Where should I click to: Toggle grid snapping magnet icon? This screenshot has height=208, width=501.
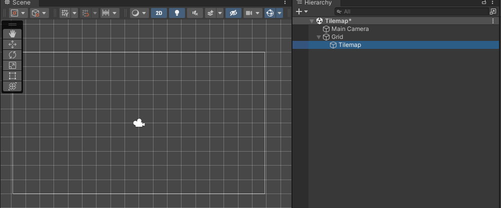tap(85, 13)
